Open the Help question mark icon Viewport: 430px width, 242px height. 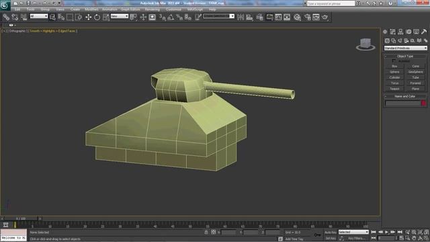(x=390, y=3)
